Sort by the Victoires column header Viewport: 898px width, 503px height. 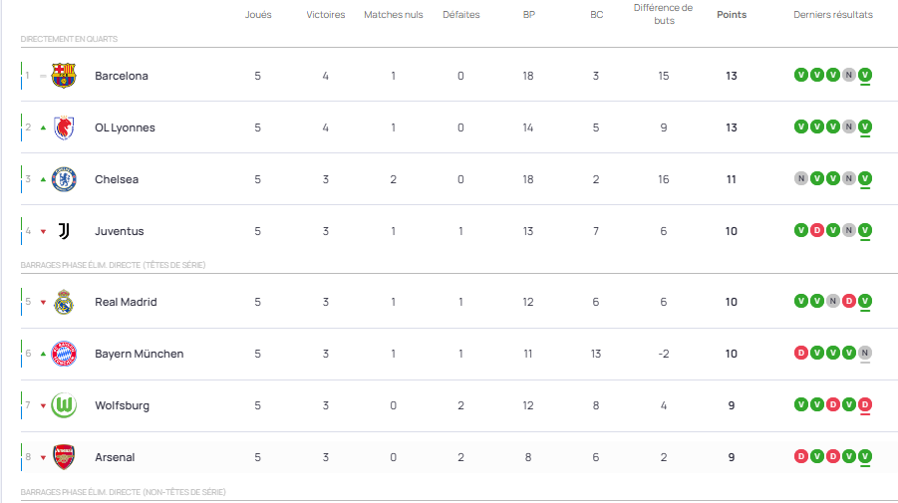pos(326,15)
